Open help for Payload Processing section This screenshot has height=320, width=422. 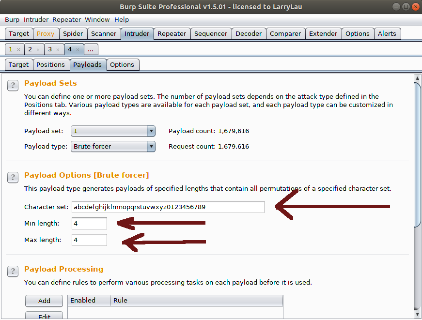pyautogui.click(x=13, y=271)
